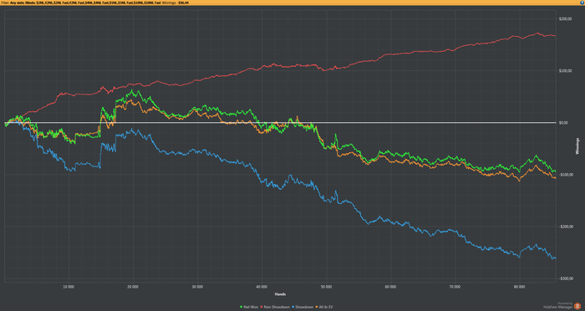This screenshot has width=585, height=311.
Task: Click the filter summary text in the orange bar
Action: [x=94, y=3]
